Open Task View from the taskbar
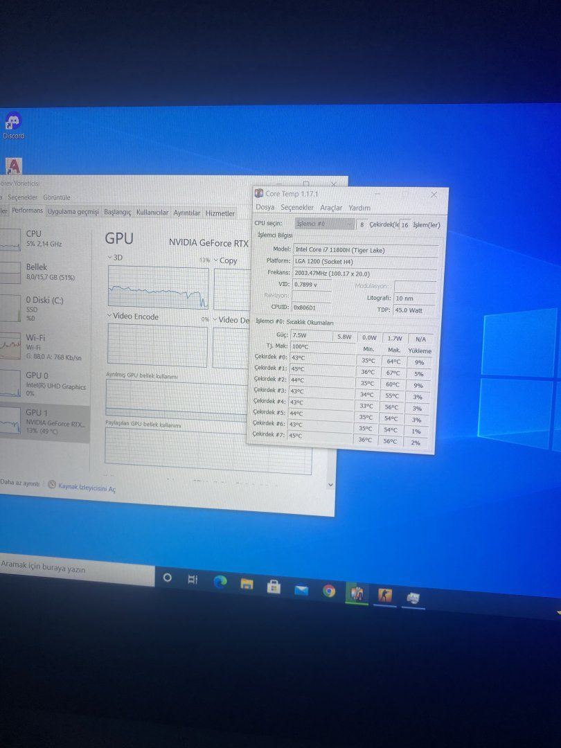This screenshot has height=748, width=561. pyautogui.click(x=193, y=580)
